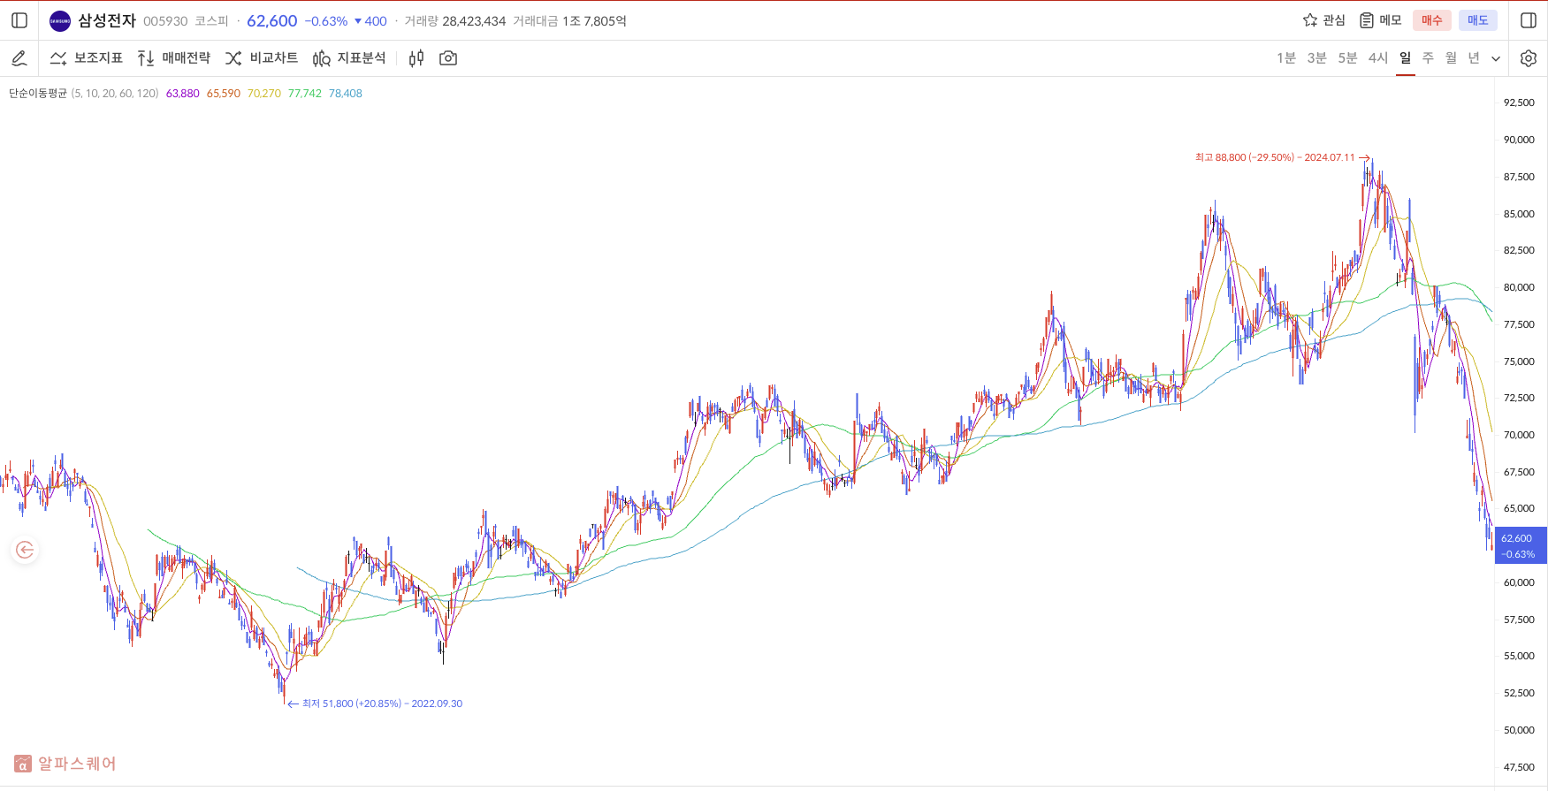Image resolution: width=1548 pixels, height=791 pixels.
Task: Click the 10-day MA value 65,590
Action: (x=224, y=93)
